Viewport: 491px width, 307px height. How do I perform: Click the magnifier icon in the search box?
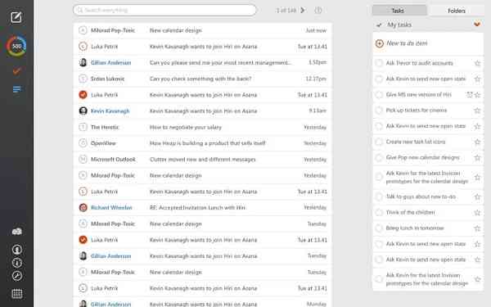click(80, 10)
